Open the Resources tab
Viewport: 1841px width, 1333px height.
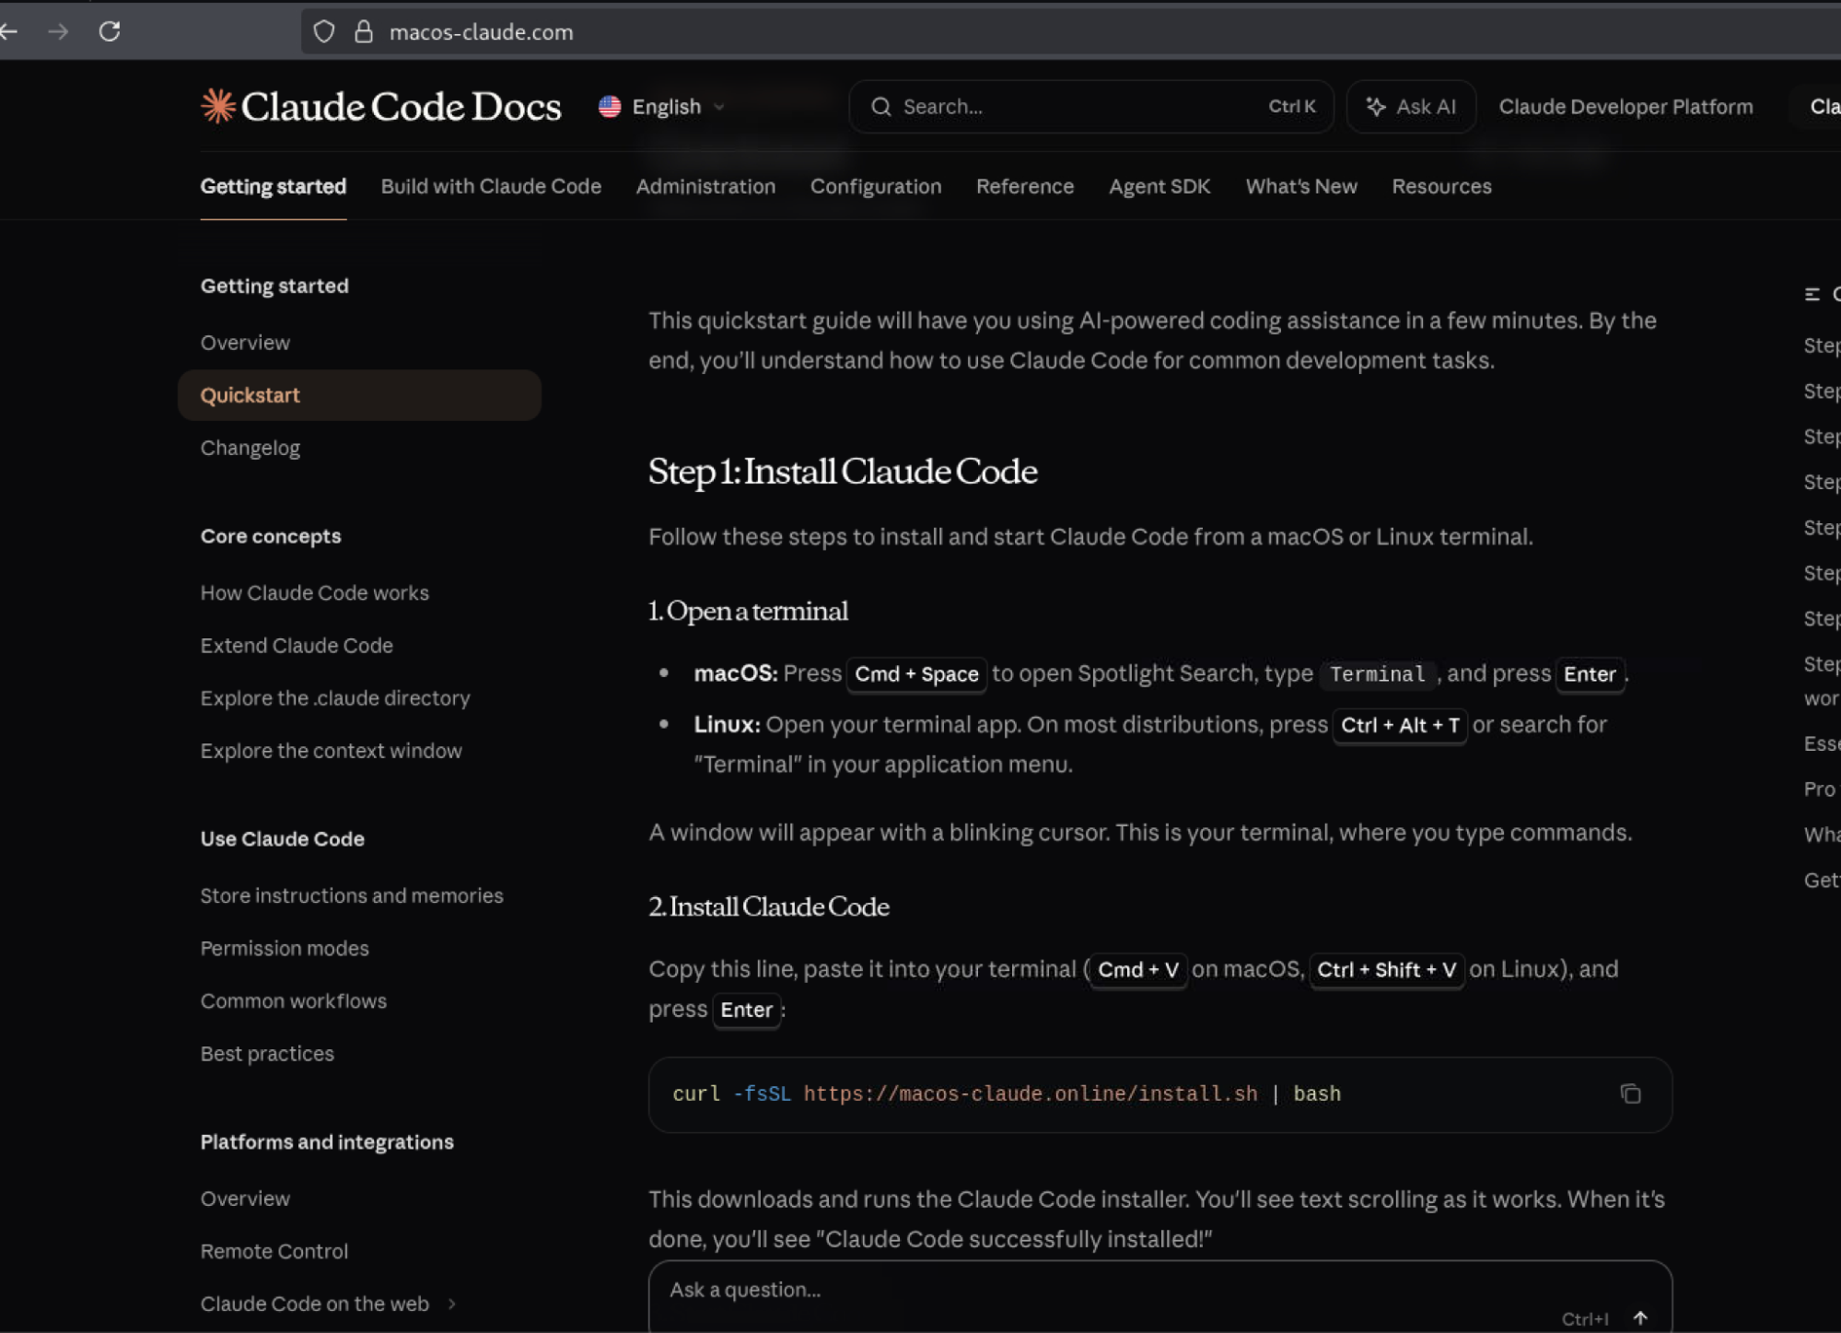[1441, 186]
